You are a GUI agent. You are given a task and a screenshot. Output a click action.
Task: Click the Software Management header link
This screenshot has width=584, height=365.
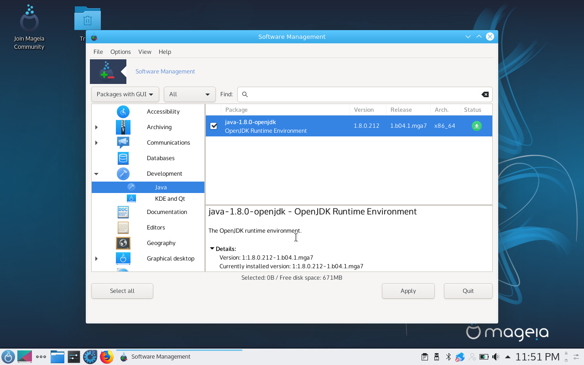pyautogui.click(x=165, y=72)
